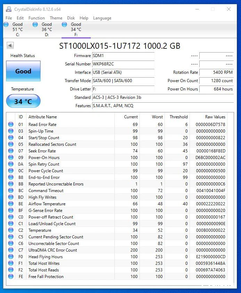Click the status icon for End-to-End Error
241x293 pixels.
tap(11, 177)
